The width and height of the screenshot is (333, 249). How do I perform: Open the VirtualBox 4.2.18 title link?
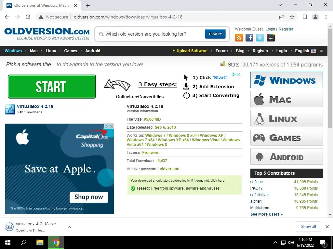click(35, 106)
